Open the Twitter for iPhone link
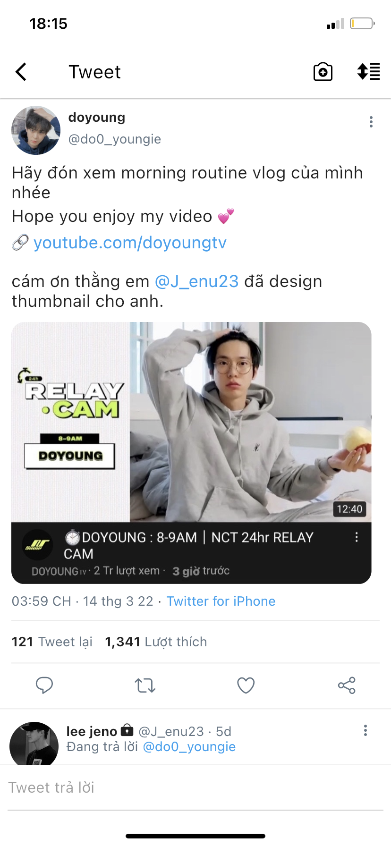Viewport: 391px width, 846px height. (221, 601)
